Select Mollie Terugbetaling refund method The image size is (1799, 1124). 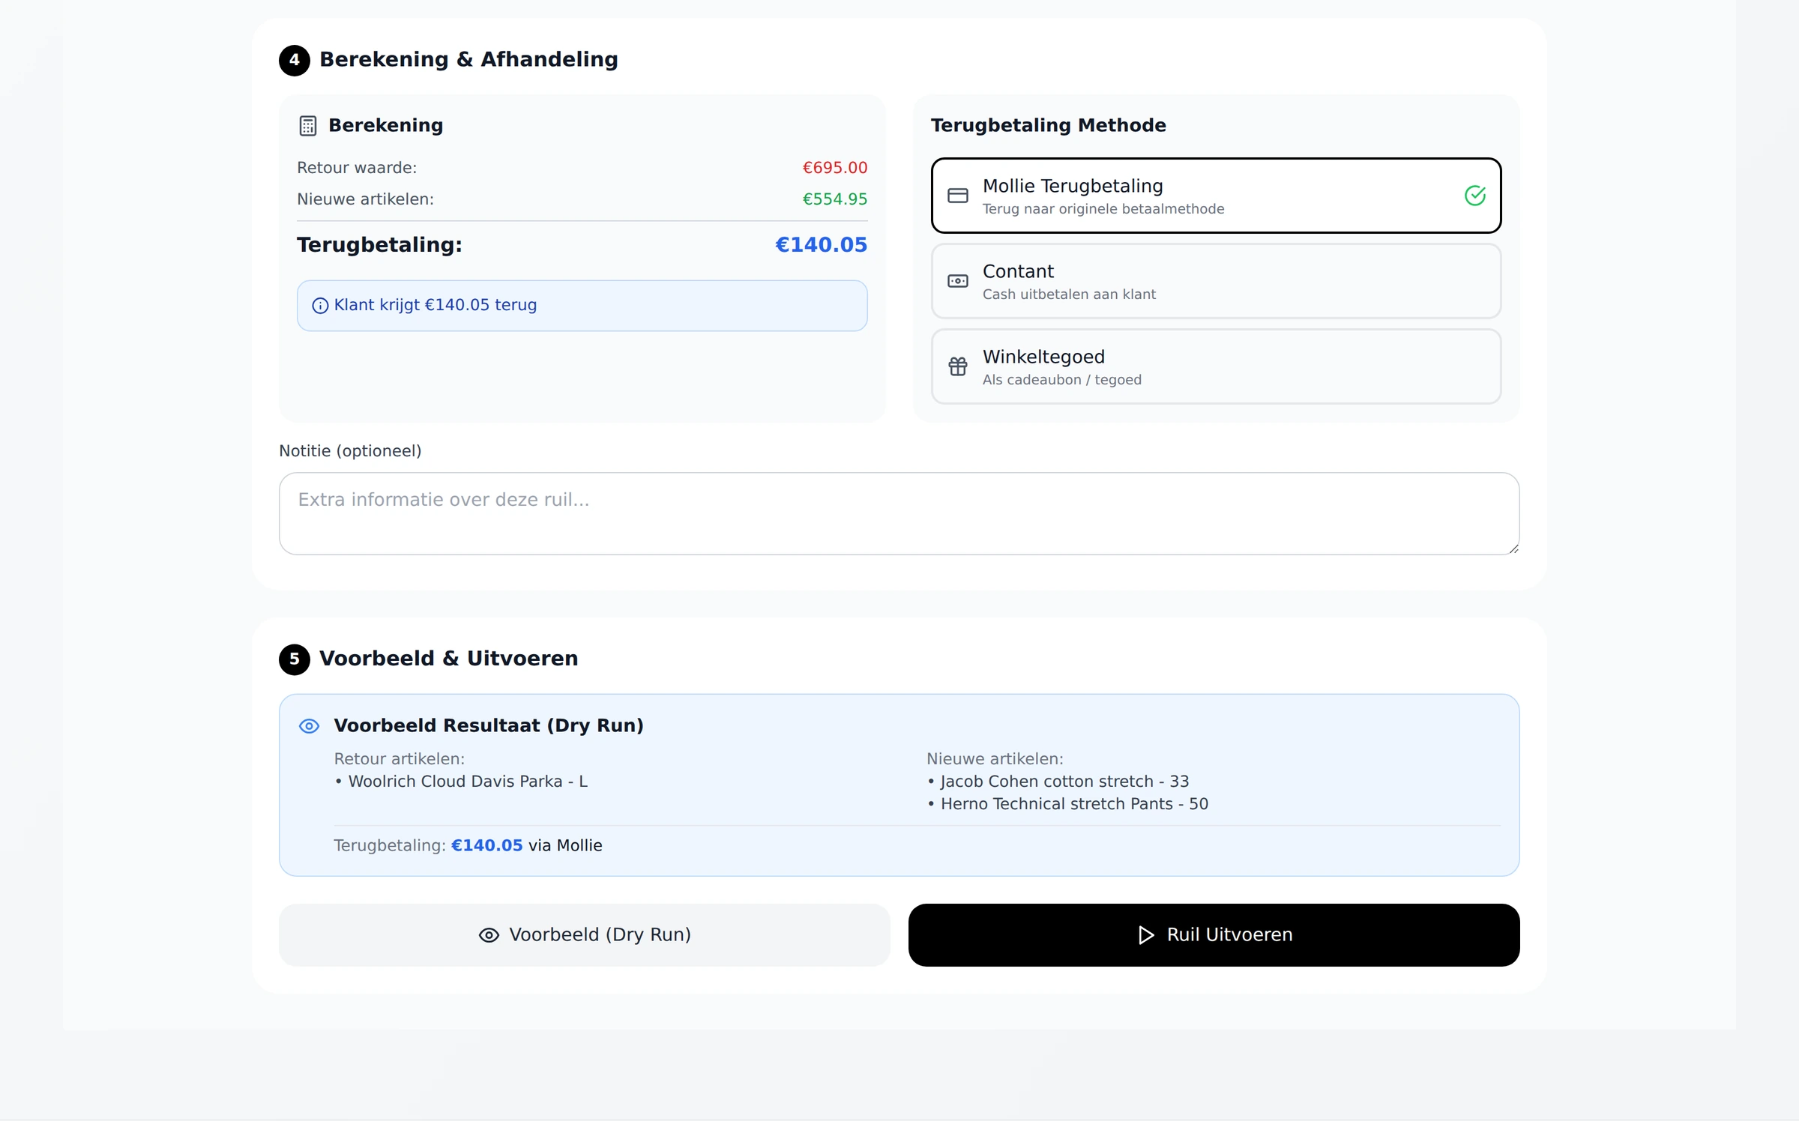[x=1216, y=196]
